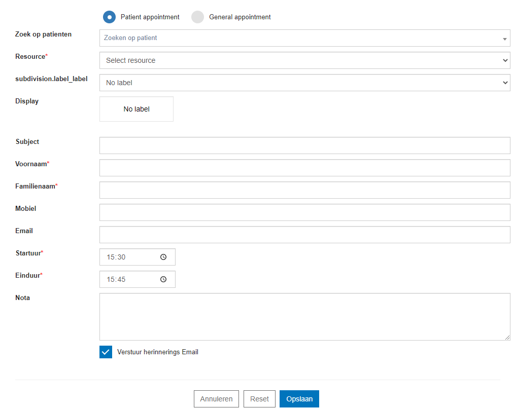Focus the Subject input field
513x409 pixels.
pos(304,145)
